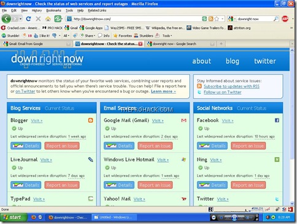Switch to downright now - Google Search tab
297x224 pixels.
point(180,44)
